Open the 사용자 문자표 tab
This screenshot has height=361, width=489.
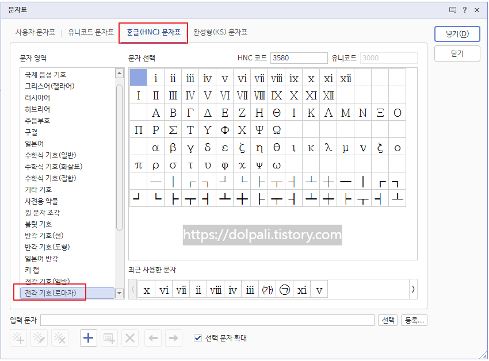pos(35,33)
